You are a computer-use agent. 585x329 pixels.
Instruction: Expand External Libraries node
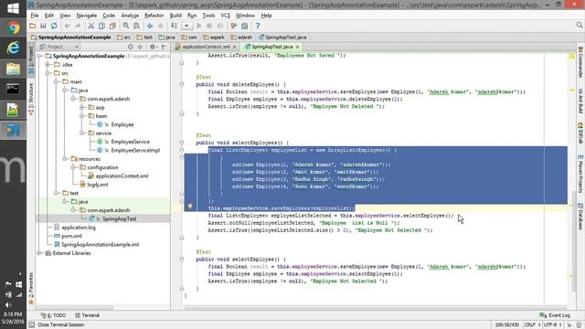click(x=39, y=253)
